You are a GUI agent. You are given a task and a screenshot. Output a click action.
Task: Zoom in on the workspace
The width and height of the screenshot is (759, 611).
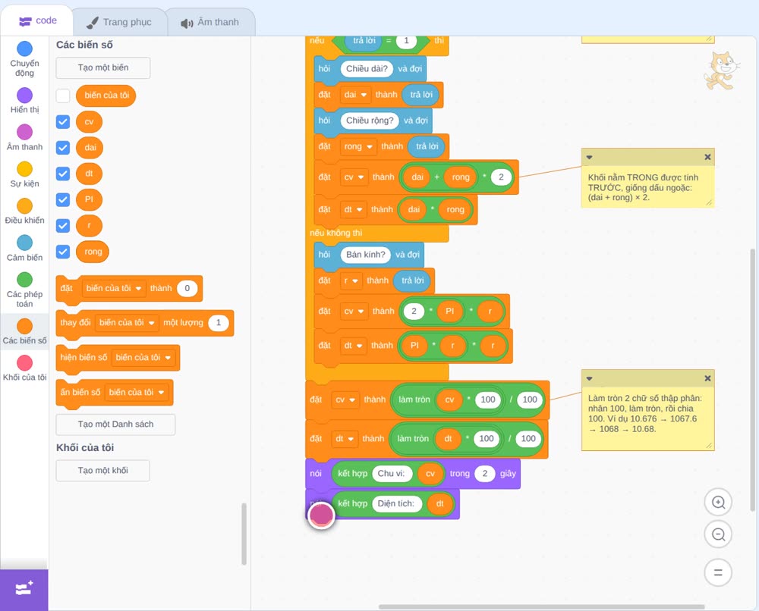coord(718,503)
